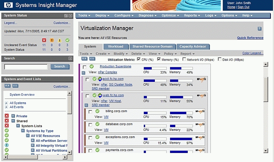
Task: Open the Create dropdown in toolbar
Action: pyautogui.click(x=103, y=54)
